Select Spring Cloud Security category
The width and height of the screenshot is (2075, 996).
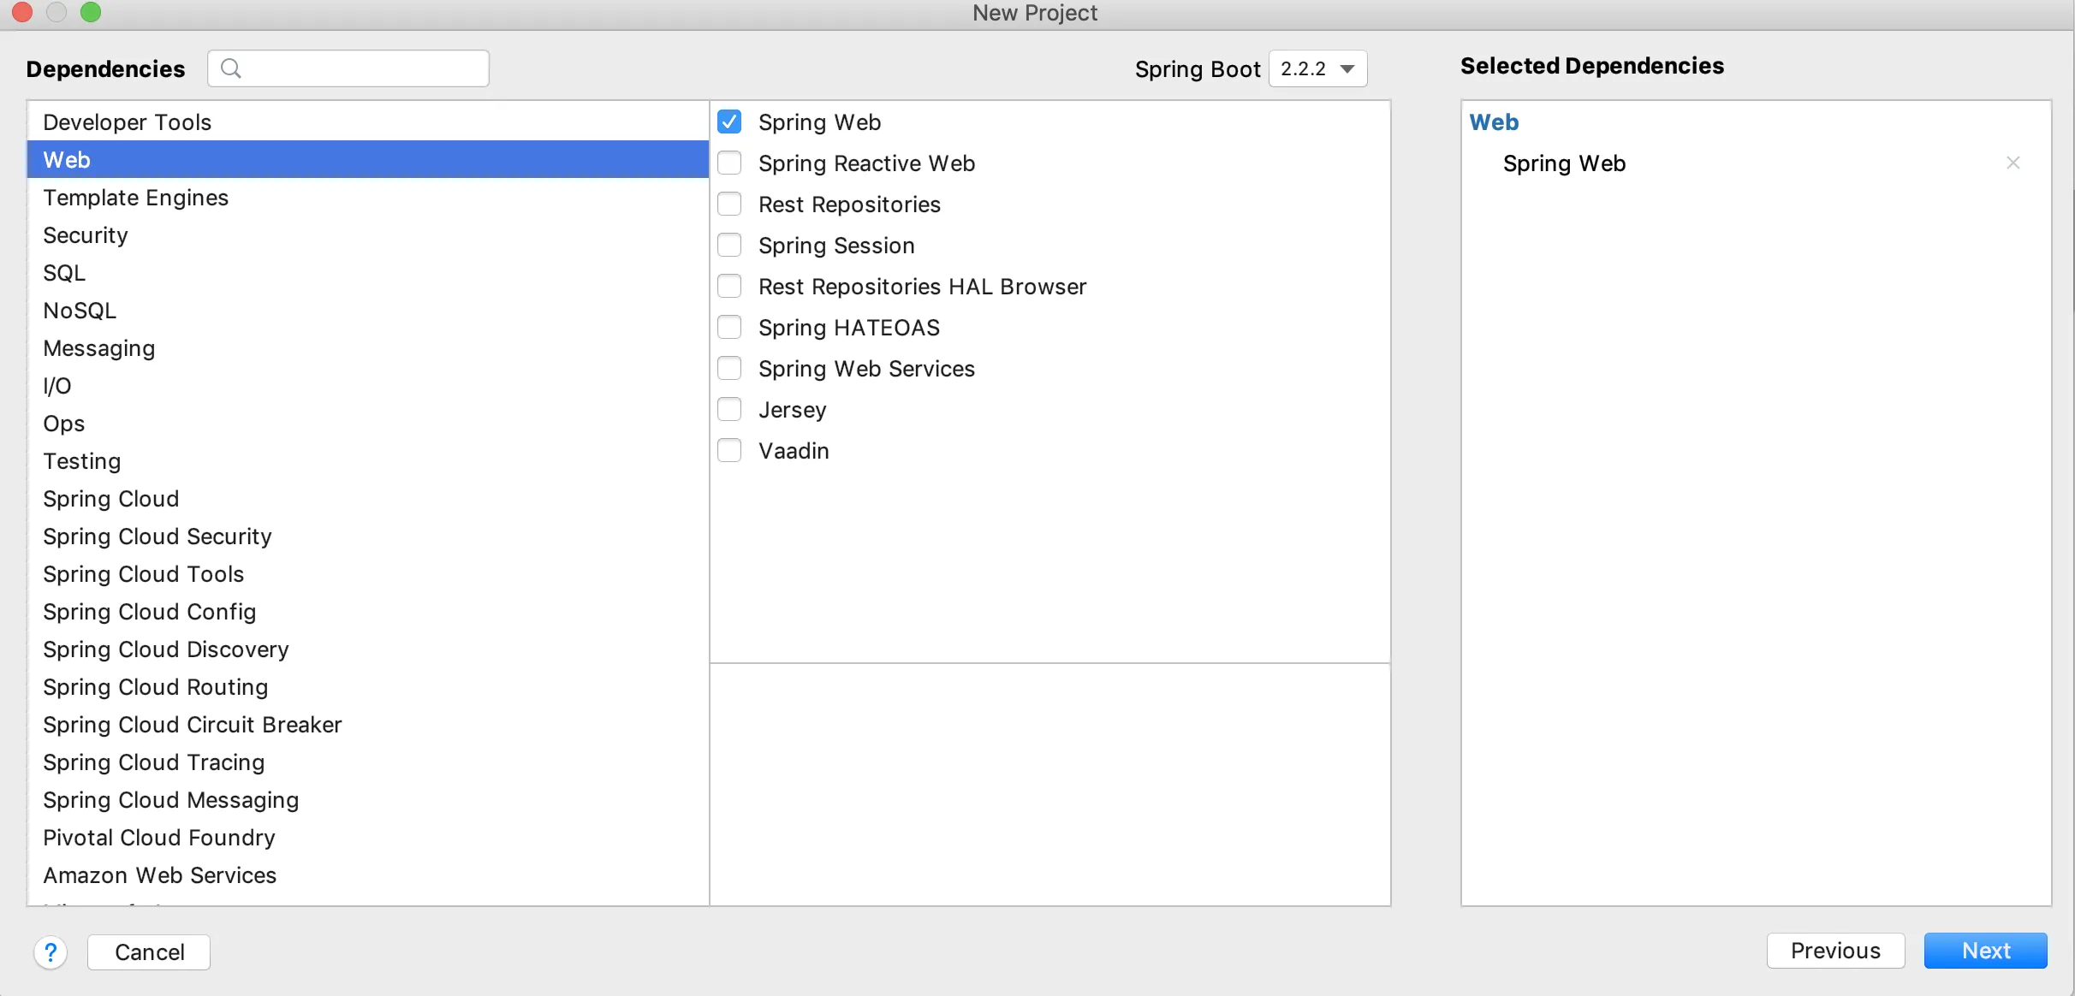pos(368,537)
